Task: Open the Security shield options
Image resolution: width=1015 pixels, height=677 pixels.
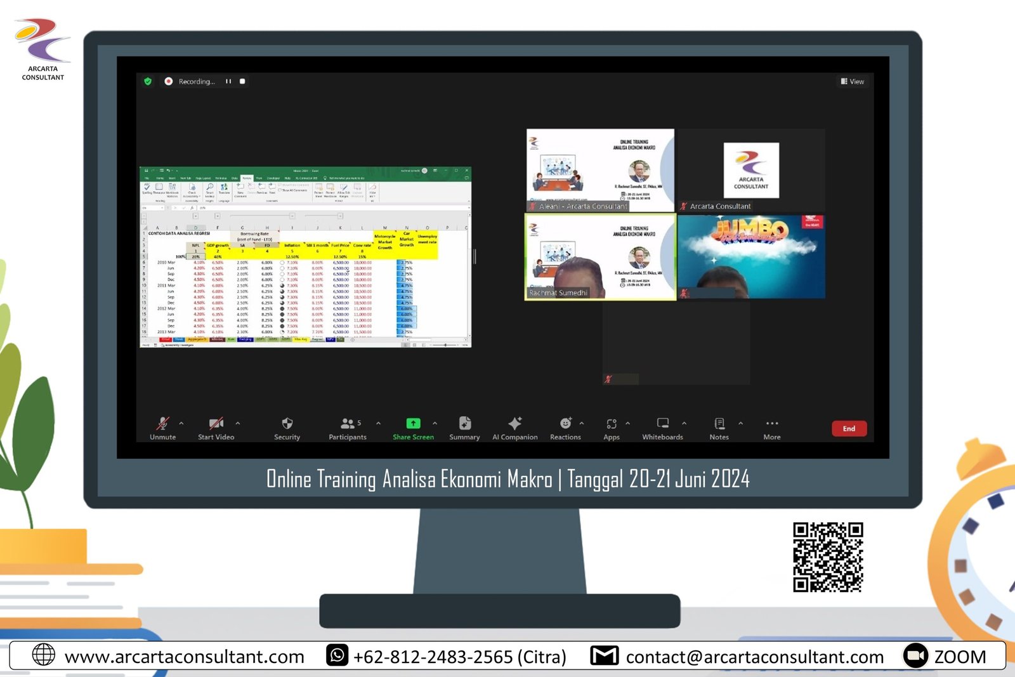Action: (x=287, y=428)
